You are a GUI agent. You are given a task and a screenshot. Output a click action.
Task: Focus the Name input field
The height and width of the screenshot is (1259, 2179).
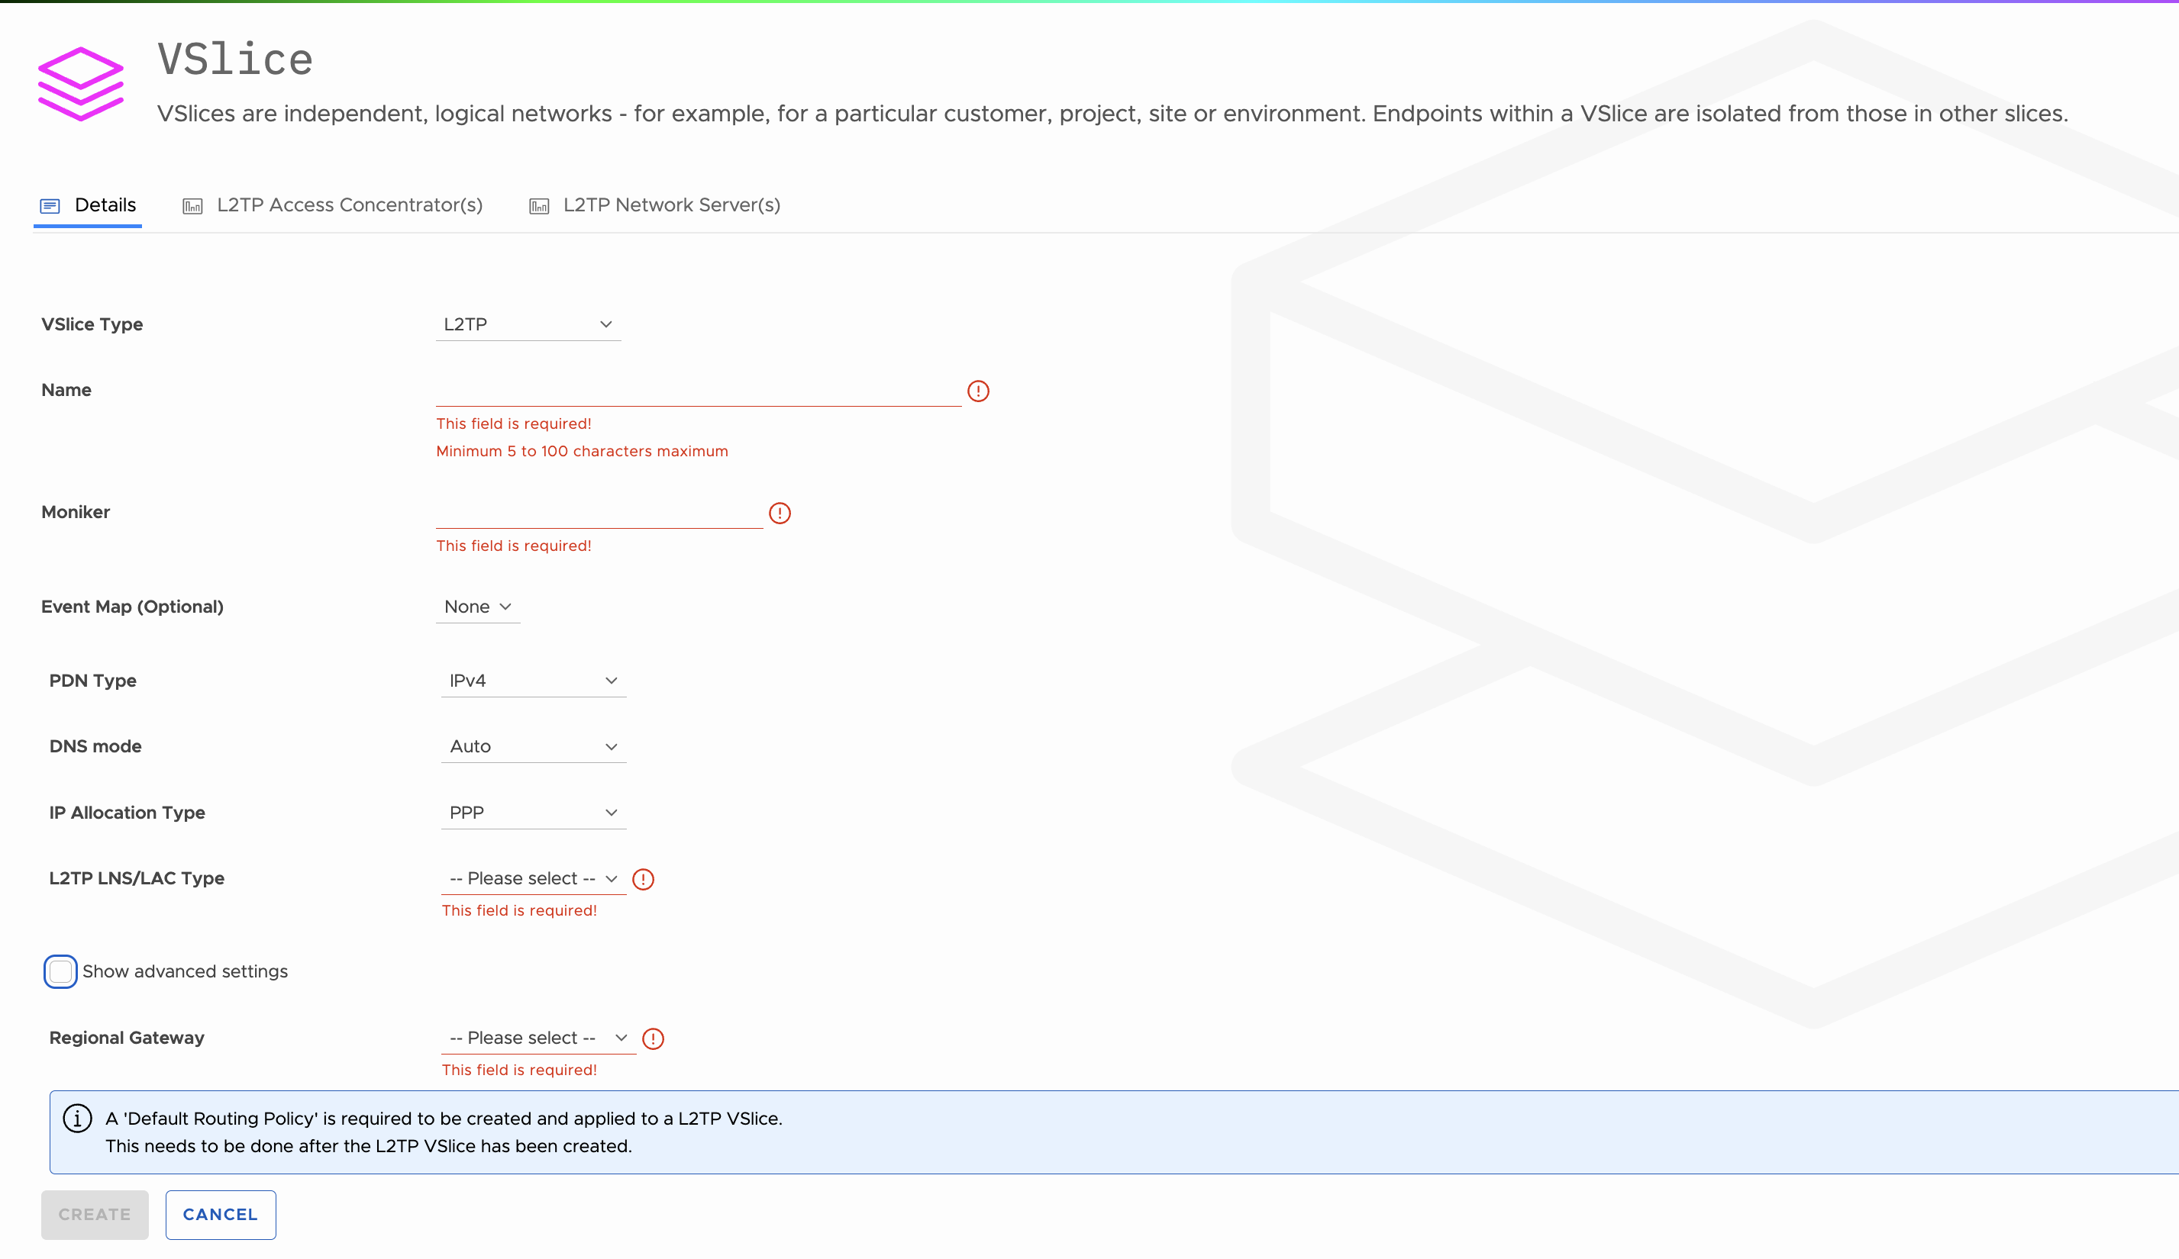pos(699,391)
